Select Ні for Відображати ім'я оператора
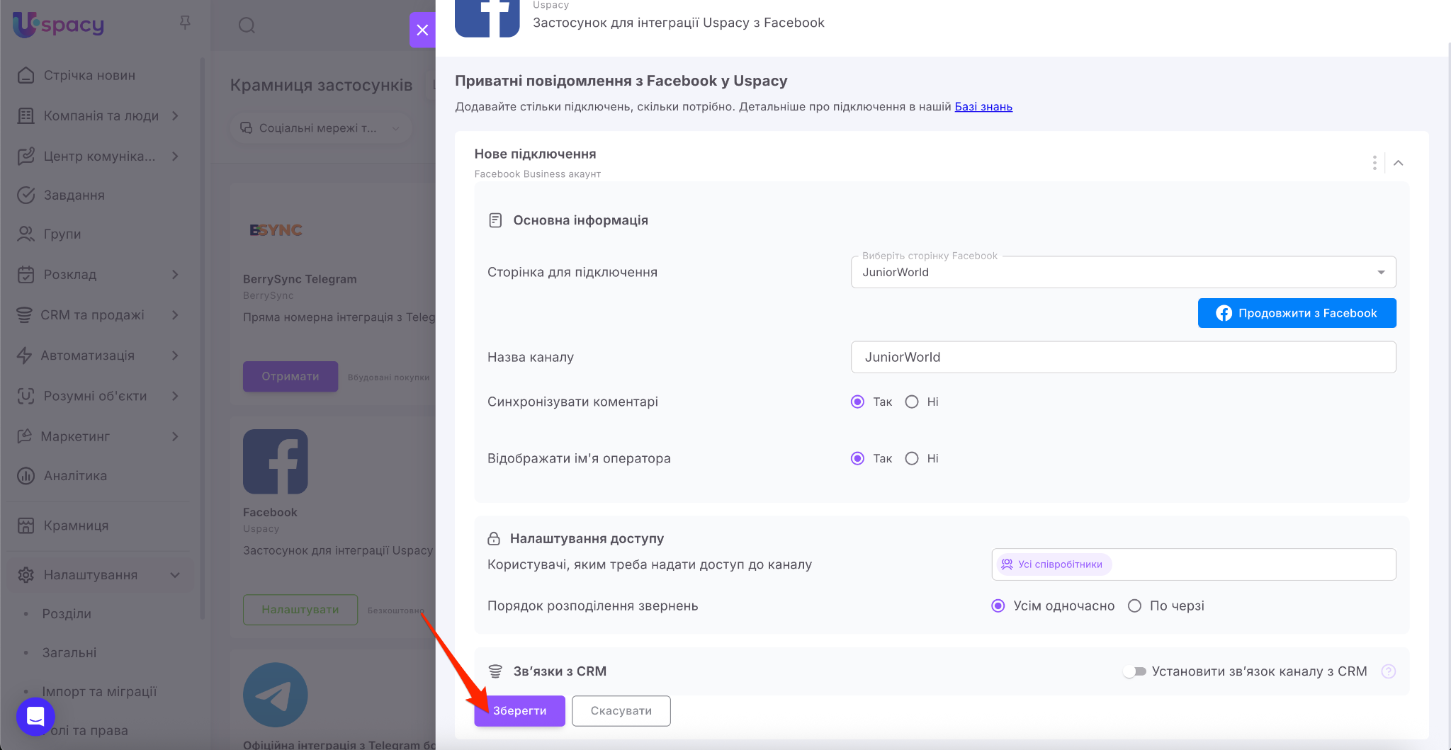 point(912,458)
